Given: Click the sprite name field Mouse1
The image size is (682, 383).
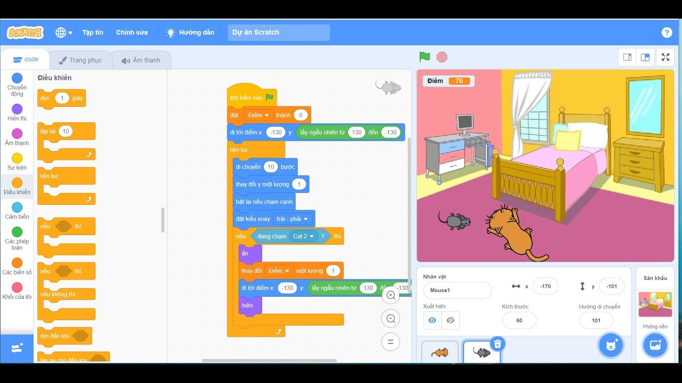Looking at the screenshot, I should 457,290.
